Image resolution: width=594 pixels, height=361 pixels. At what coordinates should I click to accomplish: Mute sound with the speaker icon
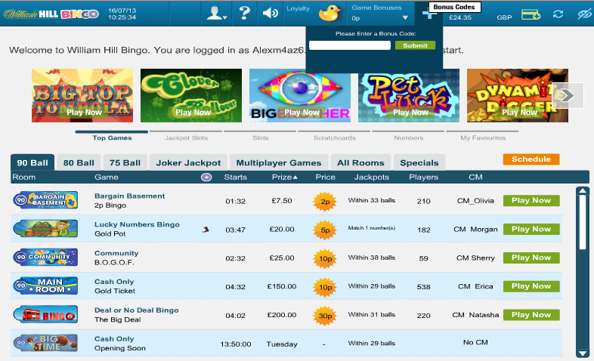270,14
